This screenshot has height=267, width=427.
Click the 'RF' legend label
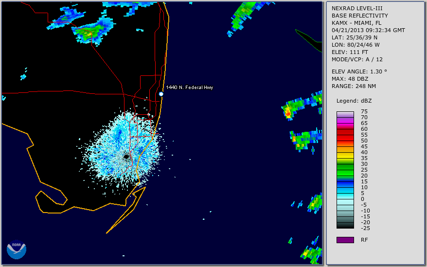364,240
